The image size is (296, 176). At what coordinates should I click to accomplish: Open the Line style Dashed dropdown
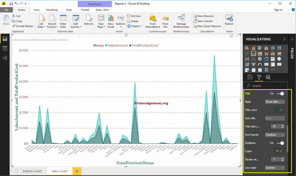(275, 168)
